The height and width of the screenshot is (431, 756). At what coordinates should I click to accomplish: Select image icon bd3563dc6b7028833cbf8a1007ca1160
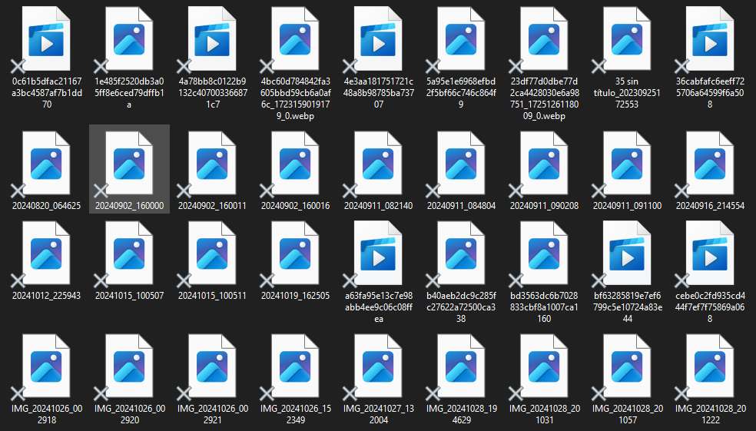tap(544, 253)
